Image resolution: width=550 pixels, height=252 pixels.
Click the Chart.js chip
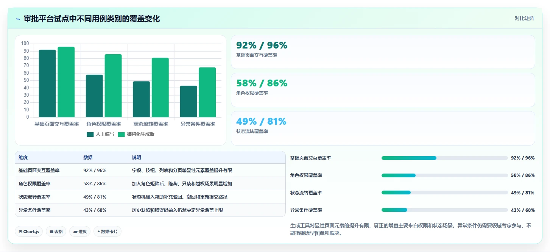(x=29, y=232)
